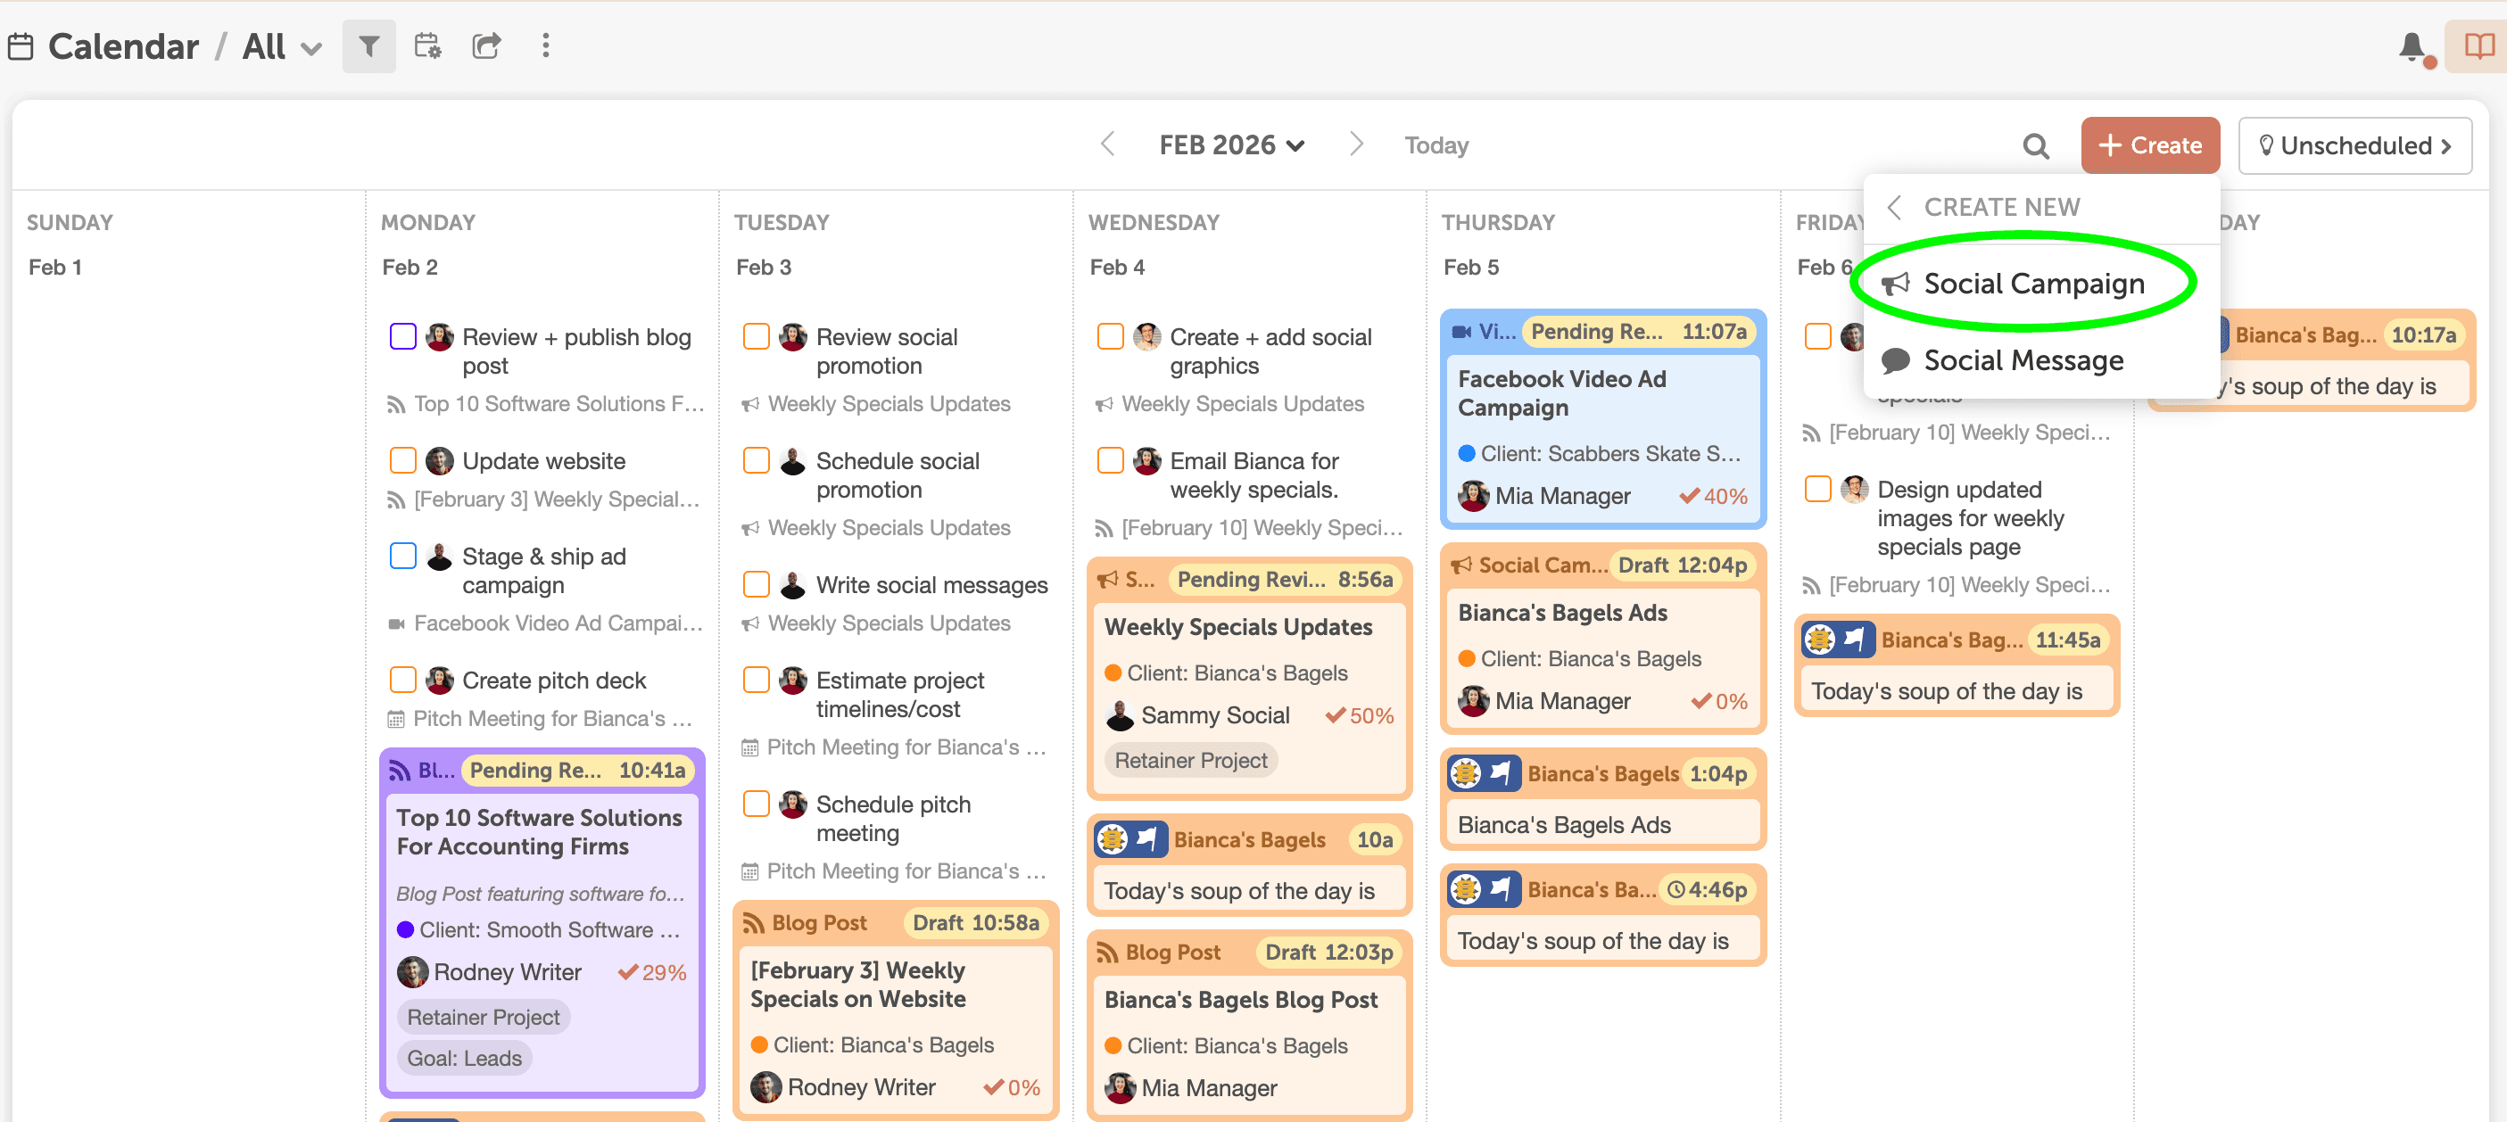Mark Create pitch deck task complete
Image resolution: width=2507 pixels, height=1122 pixels.
coord(403,680)
